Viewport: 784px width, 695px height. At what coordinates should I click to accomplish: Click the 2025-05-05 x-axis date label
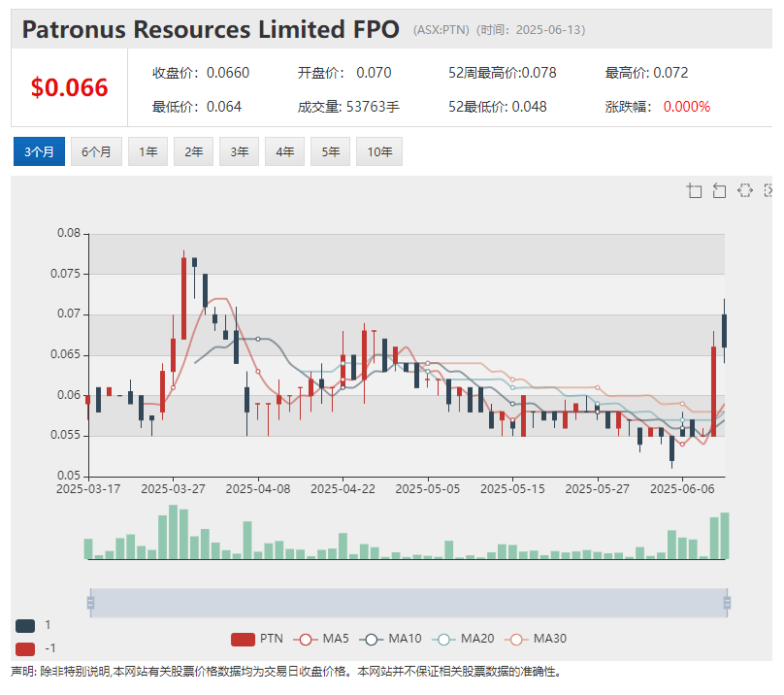click(428, 489)
